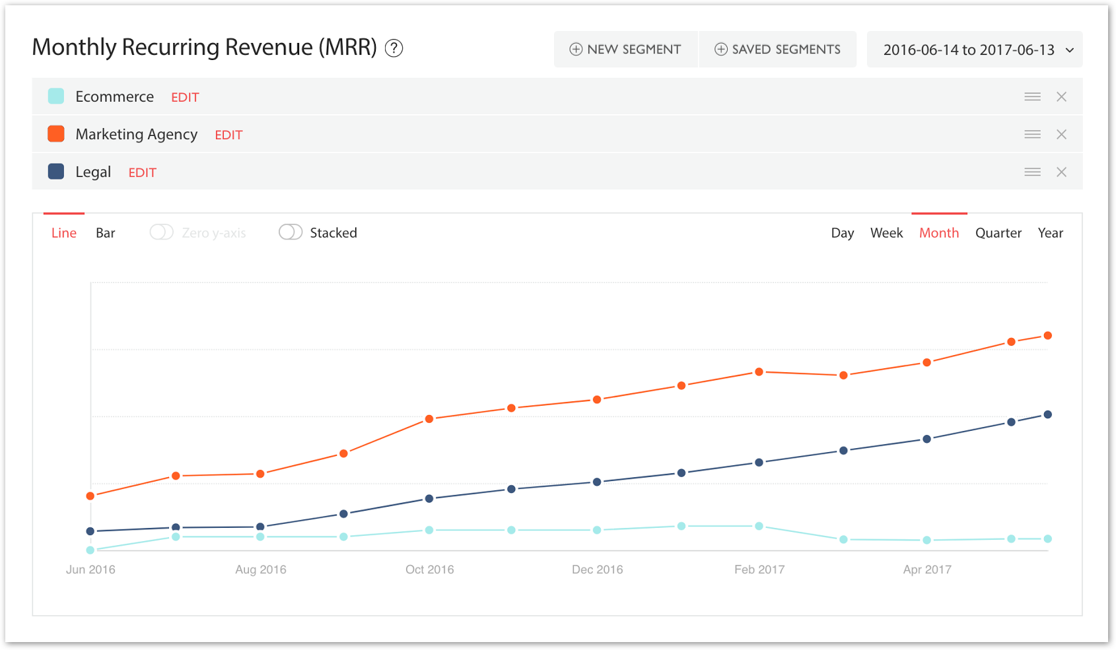The height and width of the screenshot is (650, 1116).
Task: Switch the chart to Bar view
Action: pyautogui.click(x=106, y=232)
